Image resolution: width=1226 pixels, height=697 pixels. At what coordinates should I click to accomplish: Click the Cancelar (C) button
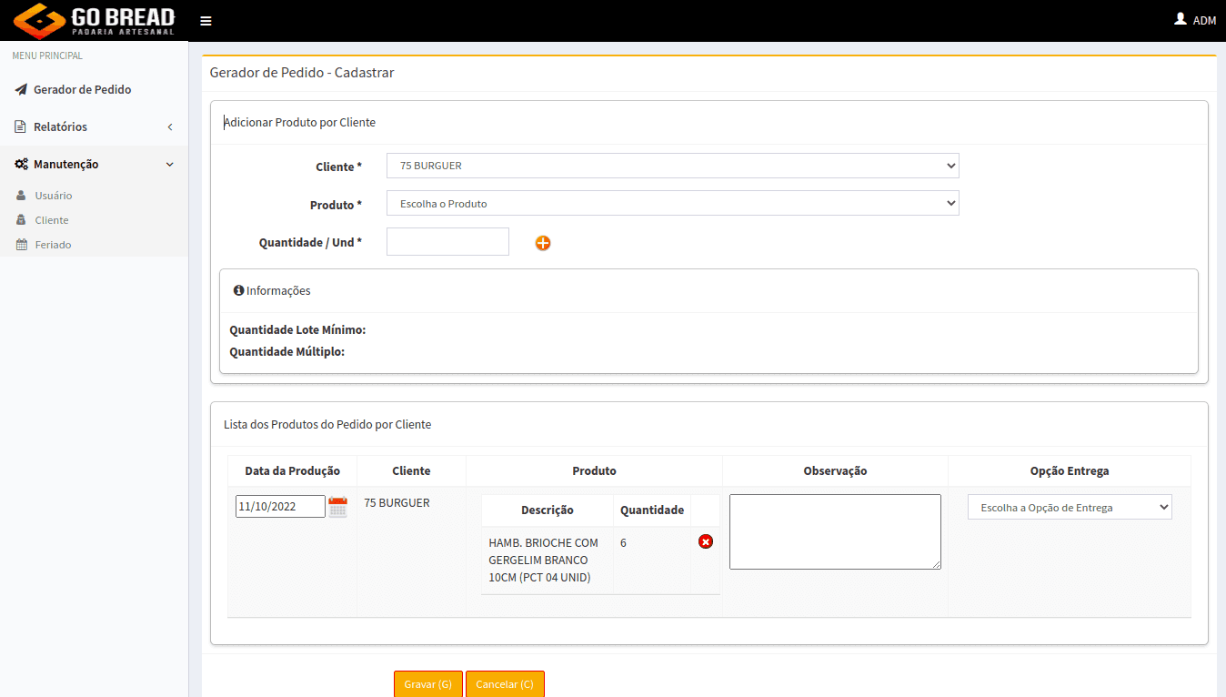click(x=505, y=684)
